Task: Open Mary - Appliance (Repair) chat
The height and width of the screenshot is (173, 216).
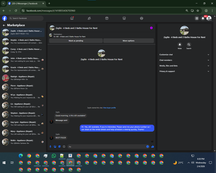Action: (23, 133)
